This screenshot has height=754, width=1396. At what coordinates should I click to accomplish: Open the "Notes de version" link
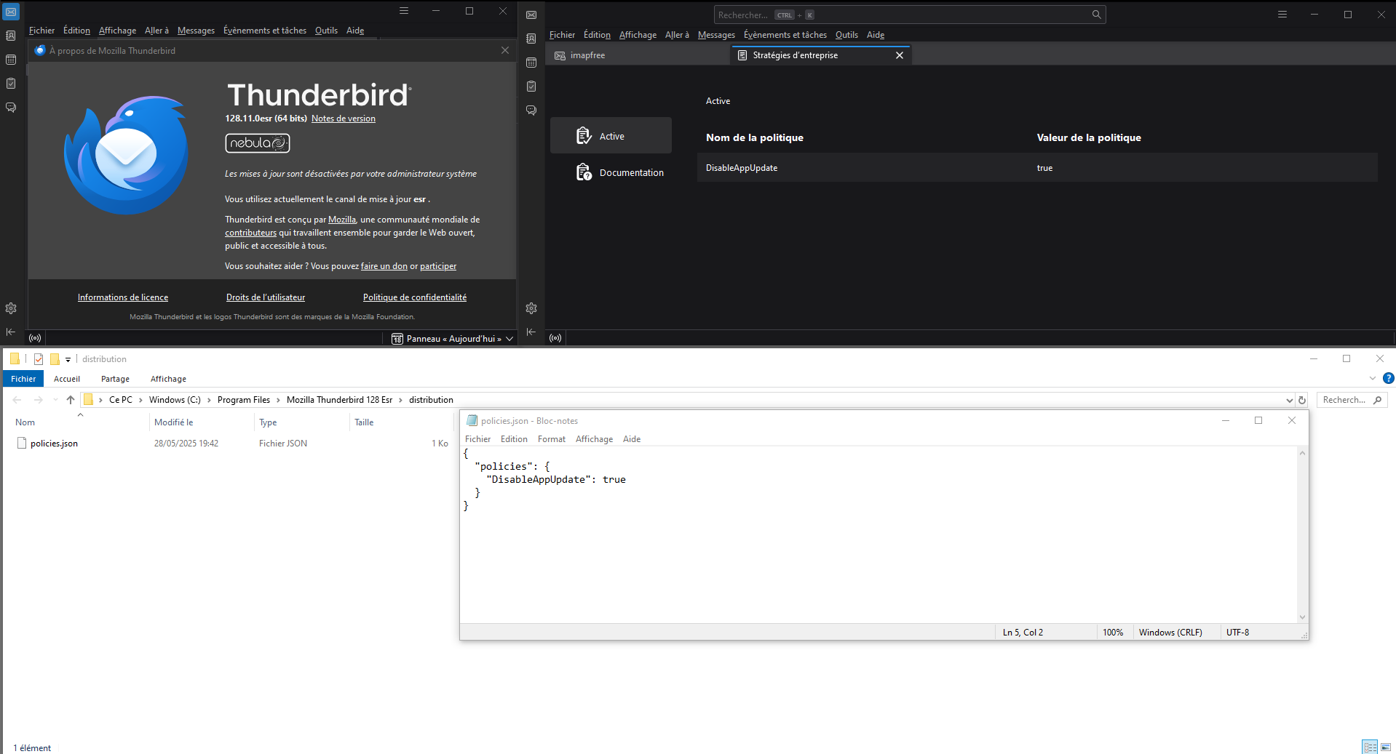click(x=344, y=119)
